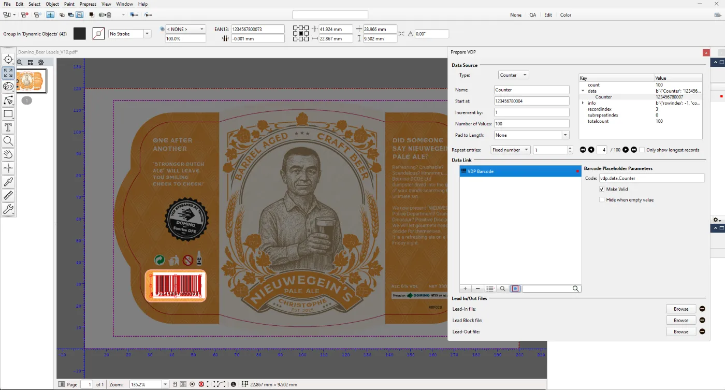
Task: Enable Hide when empty value
Action: coord(602,199)
